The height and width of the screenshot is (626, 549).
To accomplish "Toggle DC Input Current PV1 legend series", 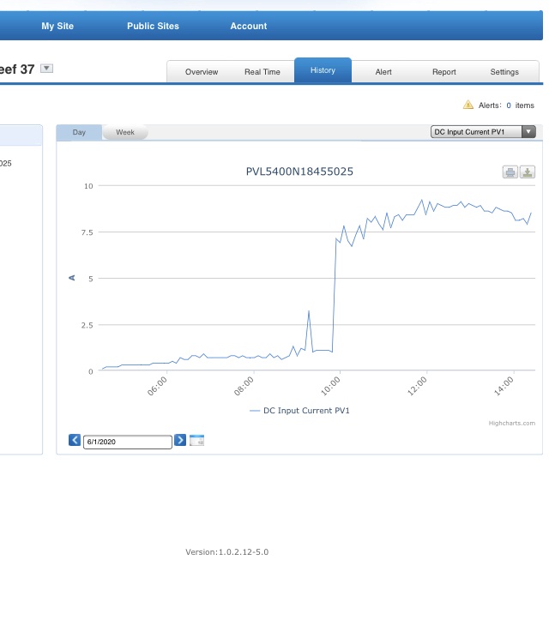I will click(x=299, y=411).
